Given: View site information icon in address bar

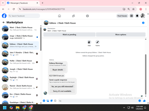Looking at the screenshot, I should pyautogui.click(x=20, y=9).
